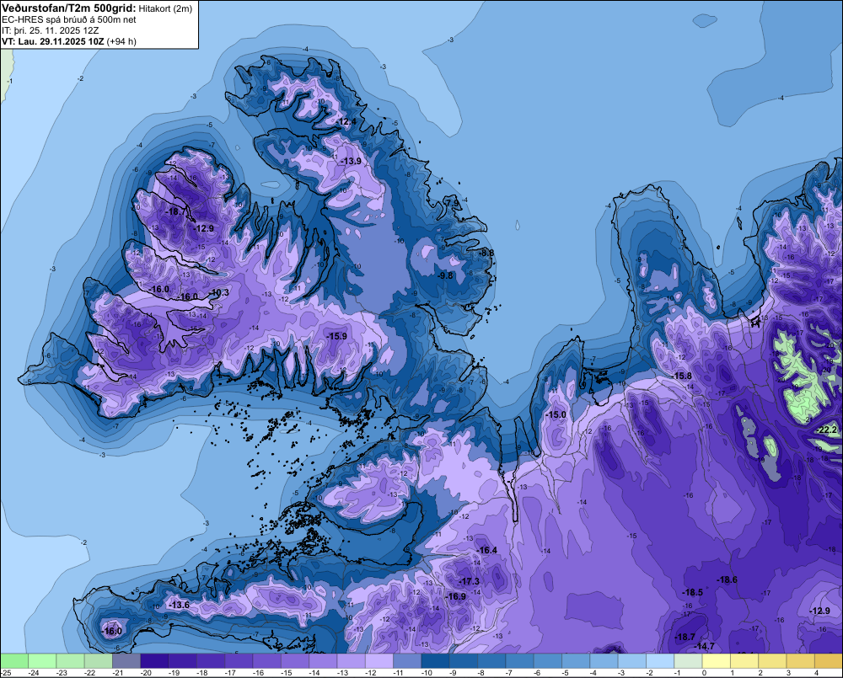Click the dark blue -10 legend swatch
The image size is (843, 678).
[435, 661]
